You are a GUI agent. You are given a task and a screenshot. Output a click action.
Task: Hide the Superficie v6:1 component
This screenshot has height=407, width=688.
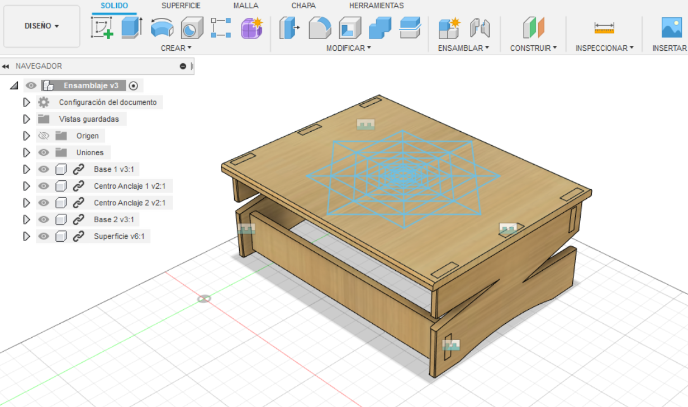(x=44, y=236)
